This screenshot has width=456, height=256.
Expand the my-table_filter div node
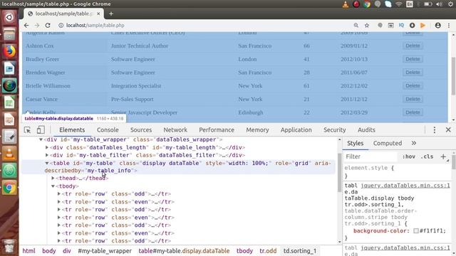pos(47,155)
